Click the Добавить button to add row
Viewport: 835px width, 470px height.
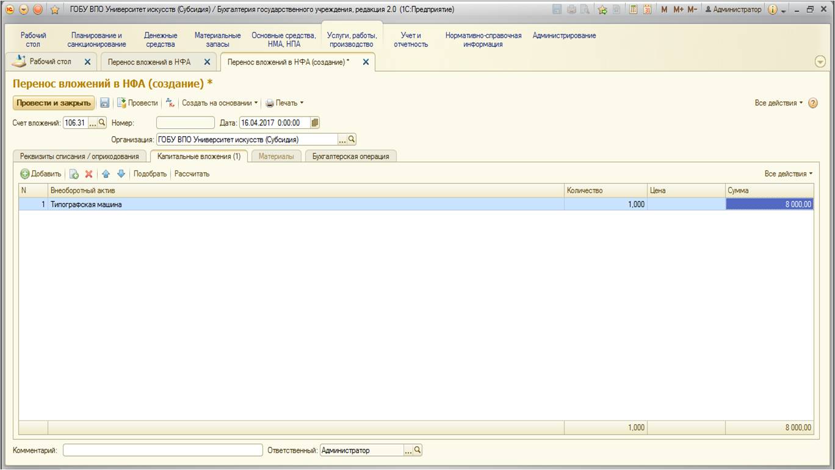41,174
